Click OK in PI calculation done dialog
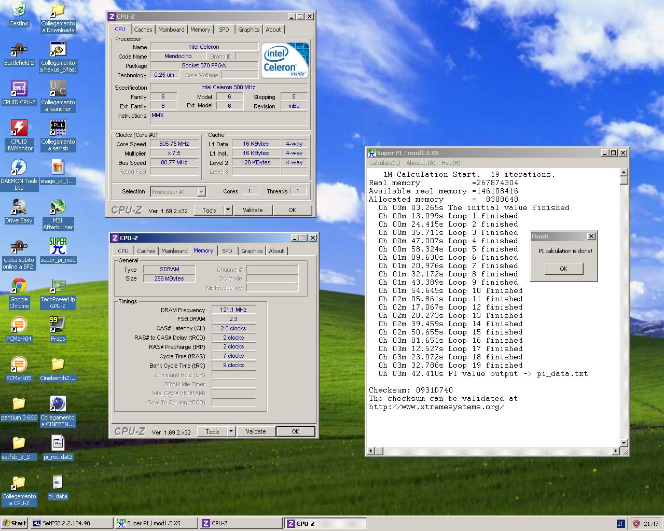This screenshot has height=531, width=664. point(564,269)
